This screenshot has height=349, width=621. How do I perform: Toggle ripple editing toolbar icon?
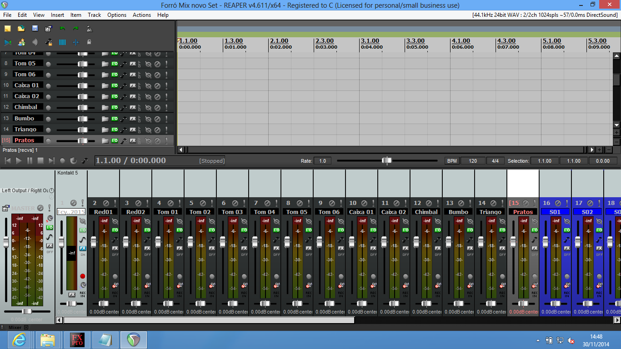[x=35, y=42]
